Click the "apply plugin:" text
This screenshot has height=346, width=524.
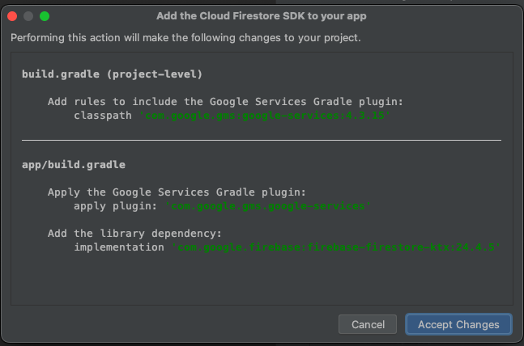[x=115, y=206]
